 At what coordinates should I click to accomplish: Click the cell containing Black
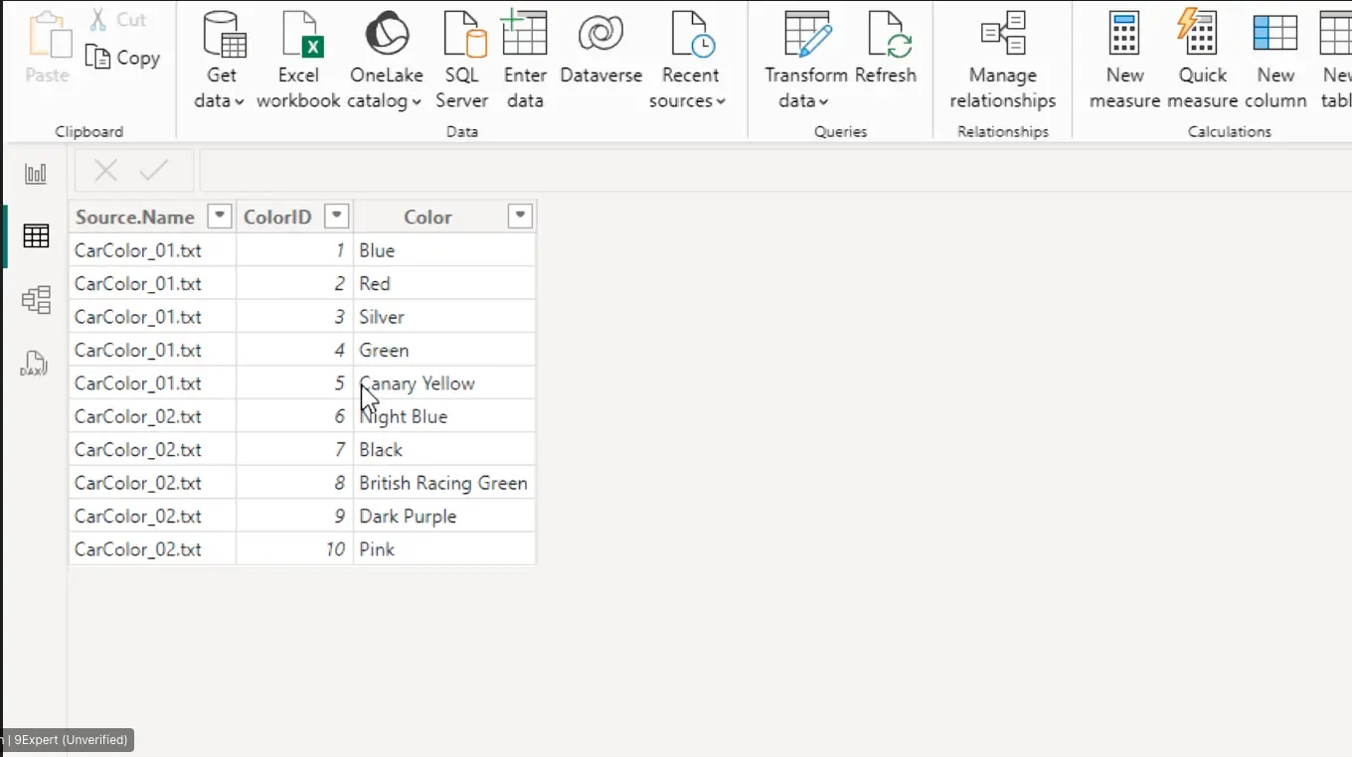(x=444, y=449)
